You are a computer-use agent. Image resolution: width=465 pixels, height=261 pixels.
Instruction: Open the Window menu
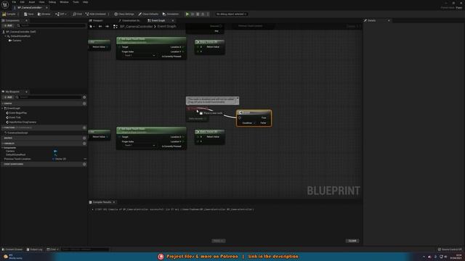(64, 2)
